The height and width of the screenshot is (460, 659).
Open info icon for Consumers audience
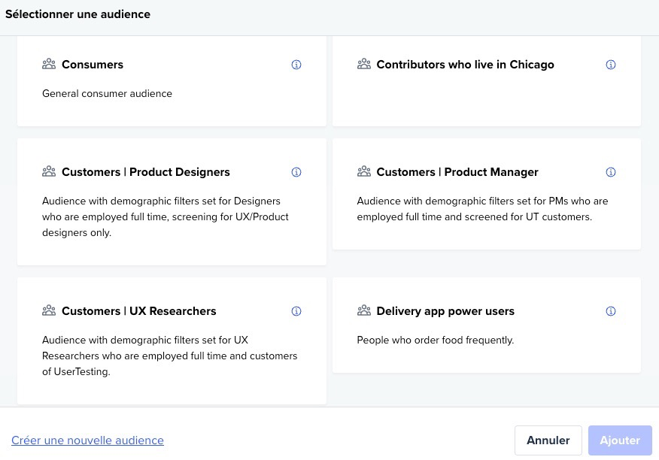click(x=296, y=65)
